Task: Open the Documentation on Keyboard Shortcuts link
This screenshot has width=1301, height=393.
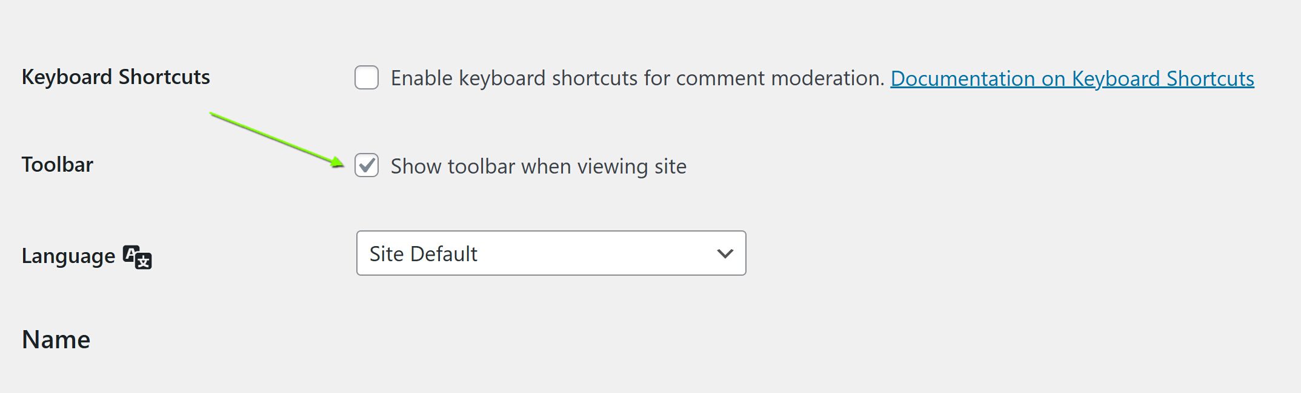Action: [1072, 79]
